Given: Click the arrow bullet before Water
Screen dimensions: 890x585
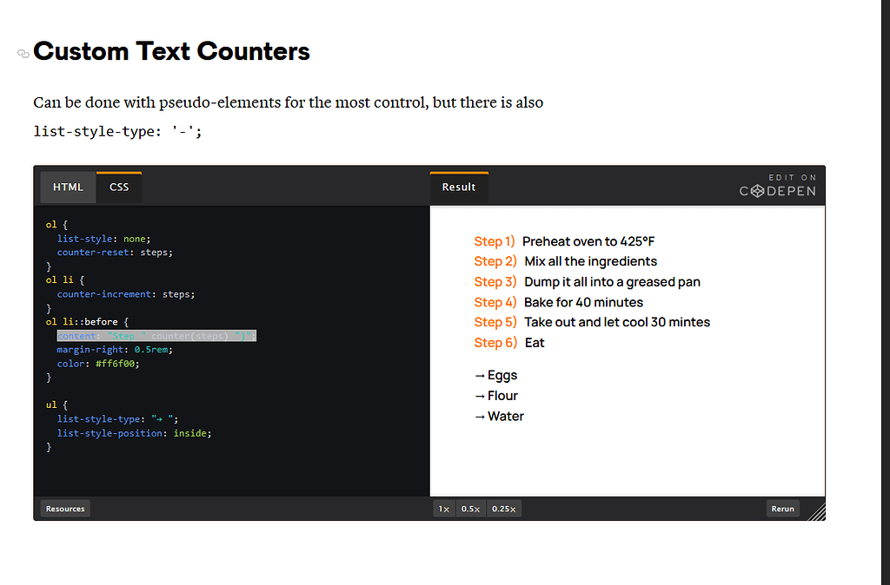Looking at the screenshot, I should pyautogui.click(x=480, y=416).
